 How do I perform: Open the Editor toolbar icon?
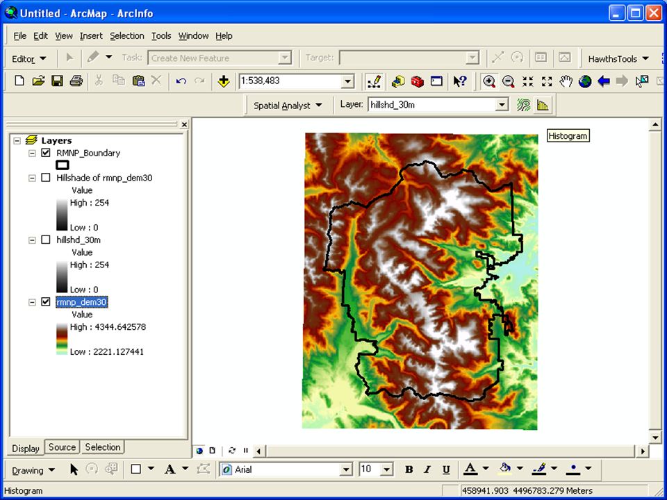click(374, 81)
